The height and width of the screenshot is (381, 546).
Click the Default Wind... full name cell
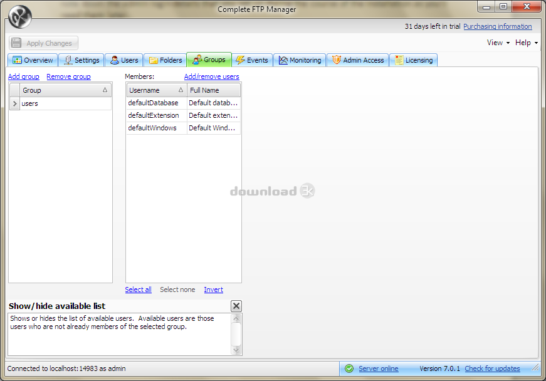click(214, 128)
